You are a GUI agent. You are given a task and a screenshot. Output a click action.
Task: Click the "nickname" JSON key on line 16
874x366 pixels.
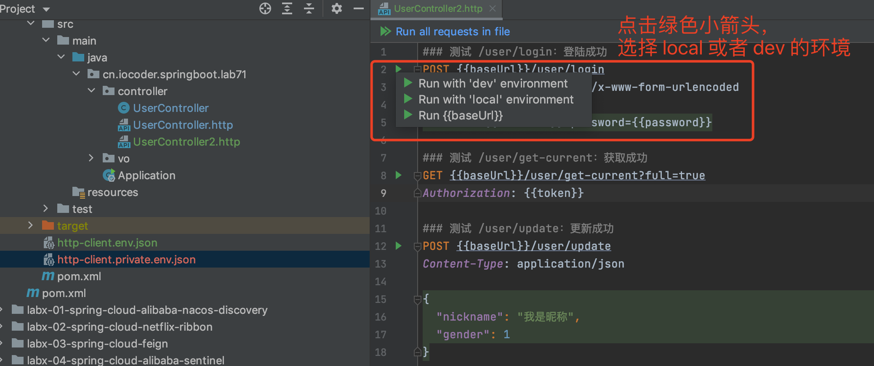[469, 317]
